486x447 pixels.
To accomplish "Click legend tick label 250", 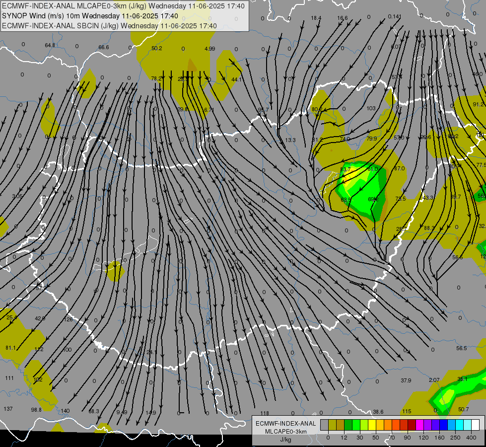I will [455, 438].
